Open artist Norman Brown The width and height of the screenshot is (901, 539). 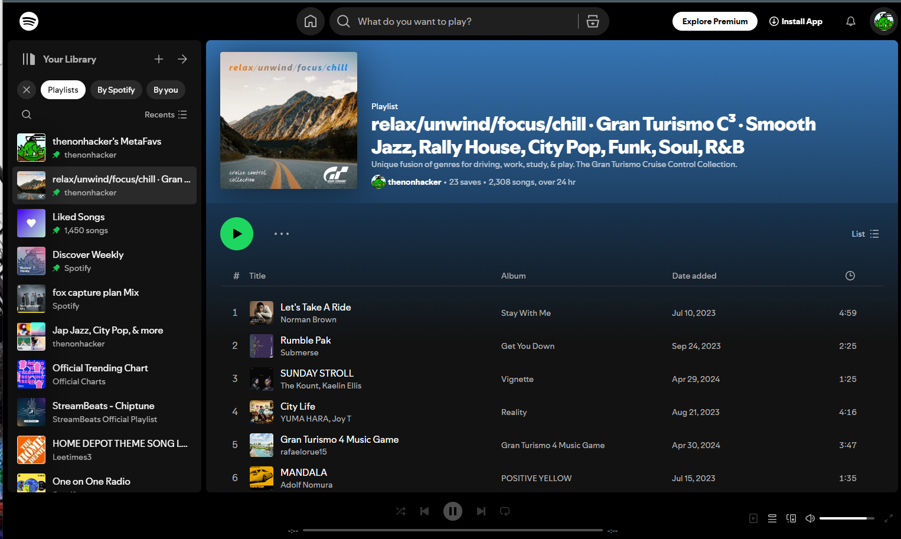click(308, 319)
